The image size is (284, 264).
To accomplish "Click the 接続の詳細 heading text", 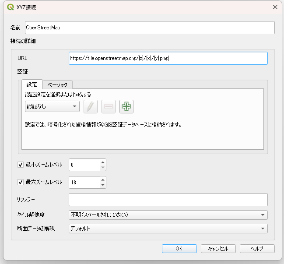I will (x=23, y=41).
